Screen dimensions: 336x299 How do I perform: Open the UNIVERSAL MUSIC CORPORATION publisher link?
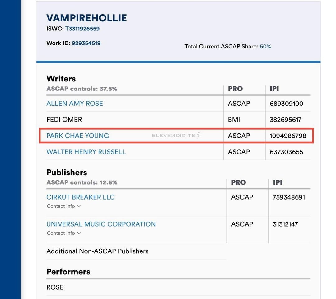tap(101, 224)
